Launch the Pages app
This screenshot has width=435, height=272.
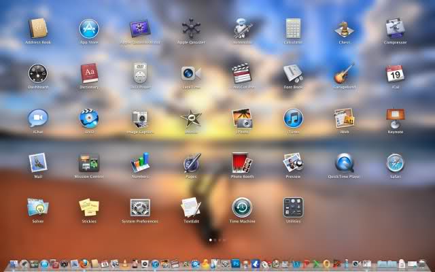192,163
